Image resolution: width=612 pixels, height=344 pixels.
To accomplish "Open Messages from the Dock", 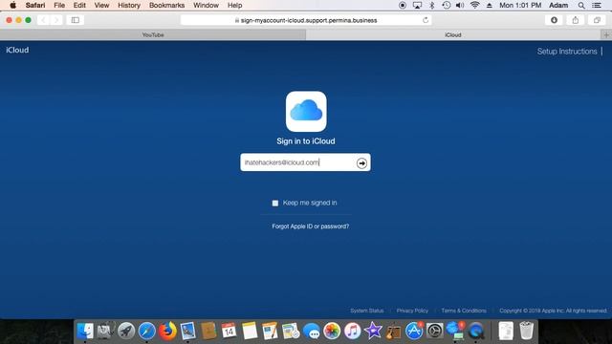I will click(x=311, y=331).
